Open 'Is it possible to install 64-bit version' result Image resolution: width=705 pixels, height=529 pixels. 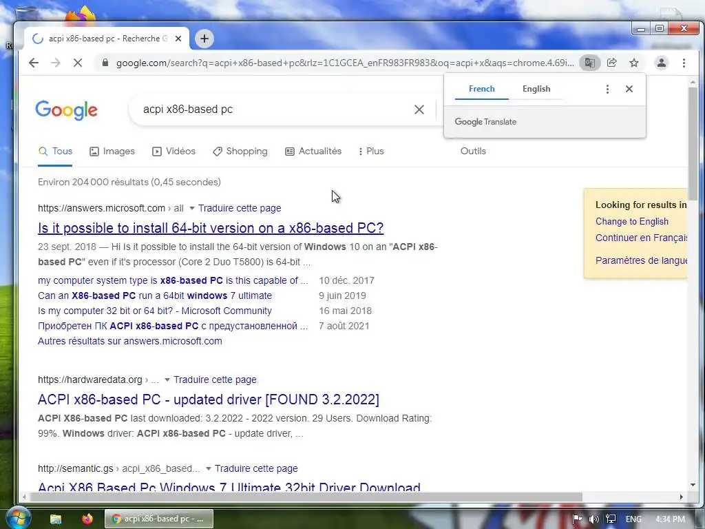coord(211,228)
